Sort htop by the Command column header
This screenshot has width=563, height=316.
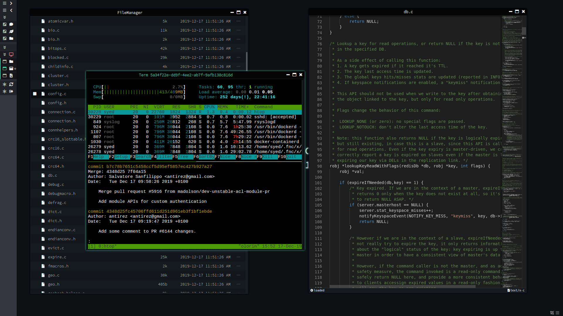click(263, 107)
